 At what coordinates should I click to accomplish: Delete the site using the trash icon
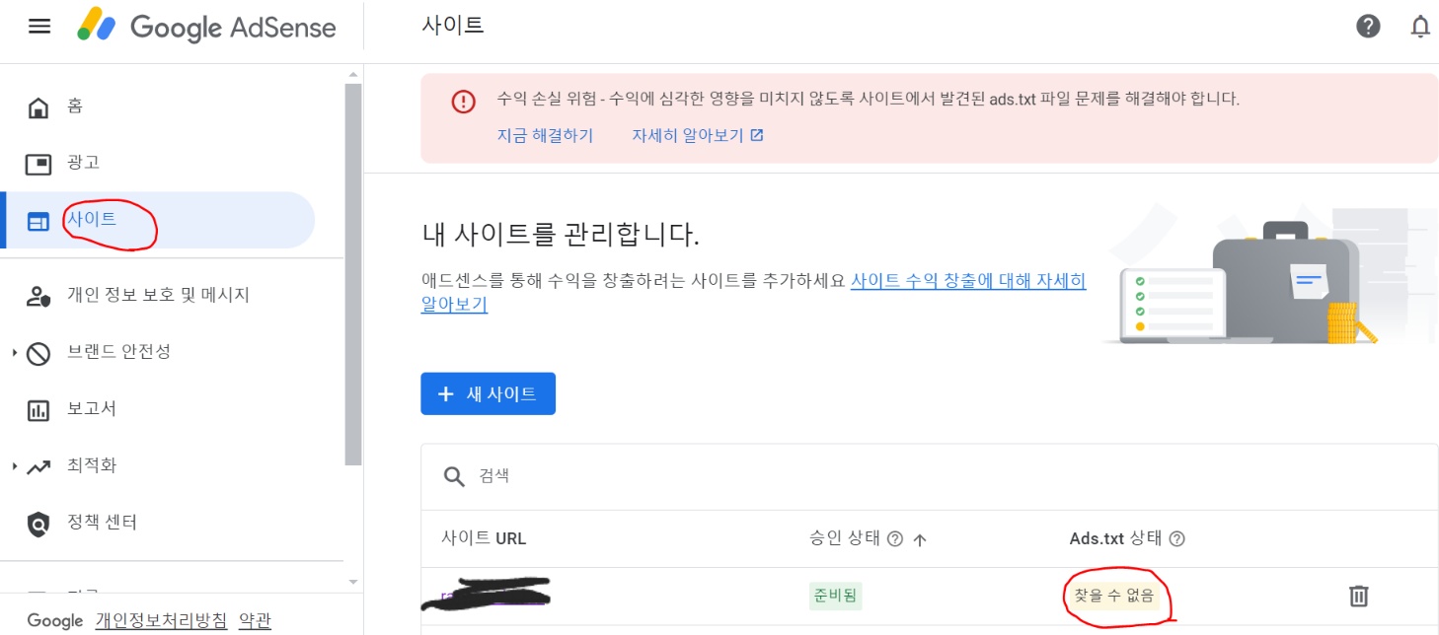pos(1359,596)
